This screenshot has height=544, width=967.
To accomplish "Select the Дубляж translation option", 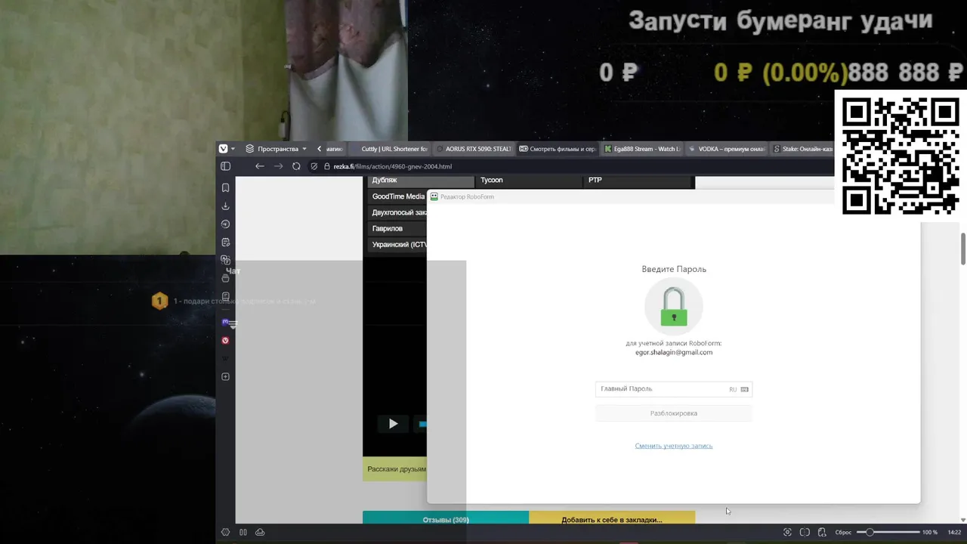I will 422,181.
